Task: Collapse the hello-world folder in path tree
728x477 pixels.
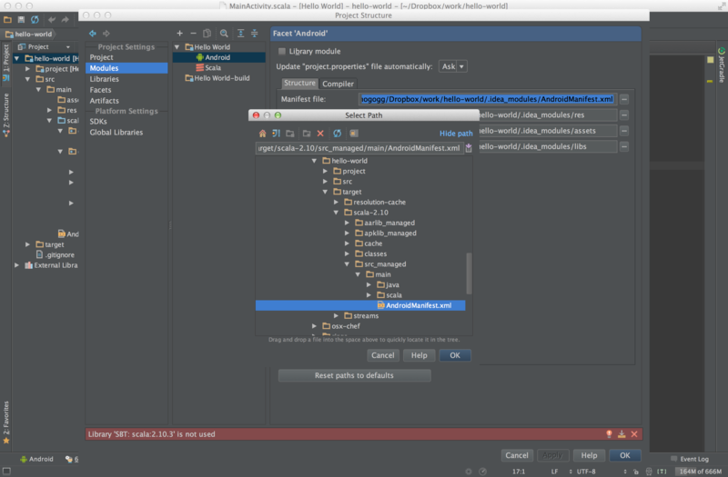Action: (x=314, y=161)
